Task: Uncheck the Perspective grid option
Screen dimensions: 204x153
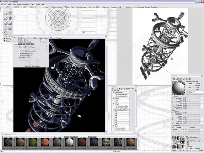Action: [76, 6]
